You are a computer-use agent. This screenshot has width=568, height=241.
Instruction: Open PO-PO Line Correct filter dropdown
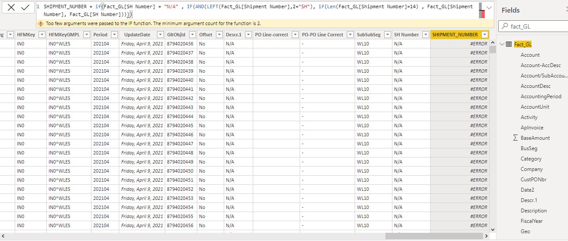[x=350, y=35]
